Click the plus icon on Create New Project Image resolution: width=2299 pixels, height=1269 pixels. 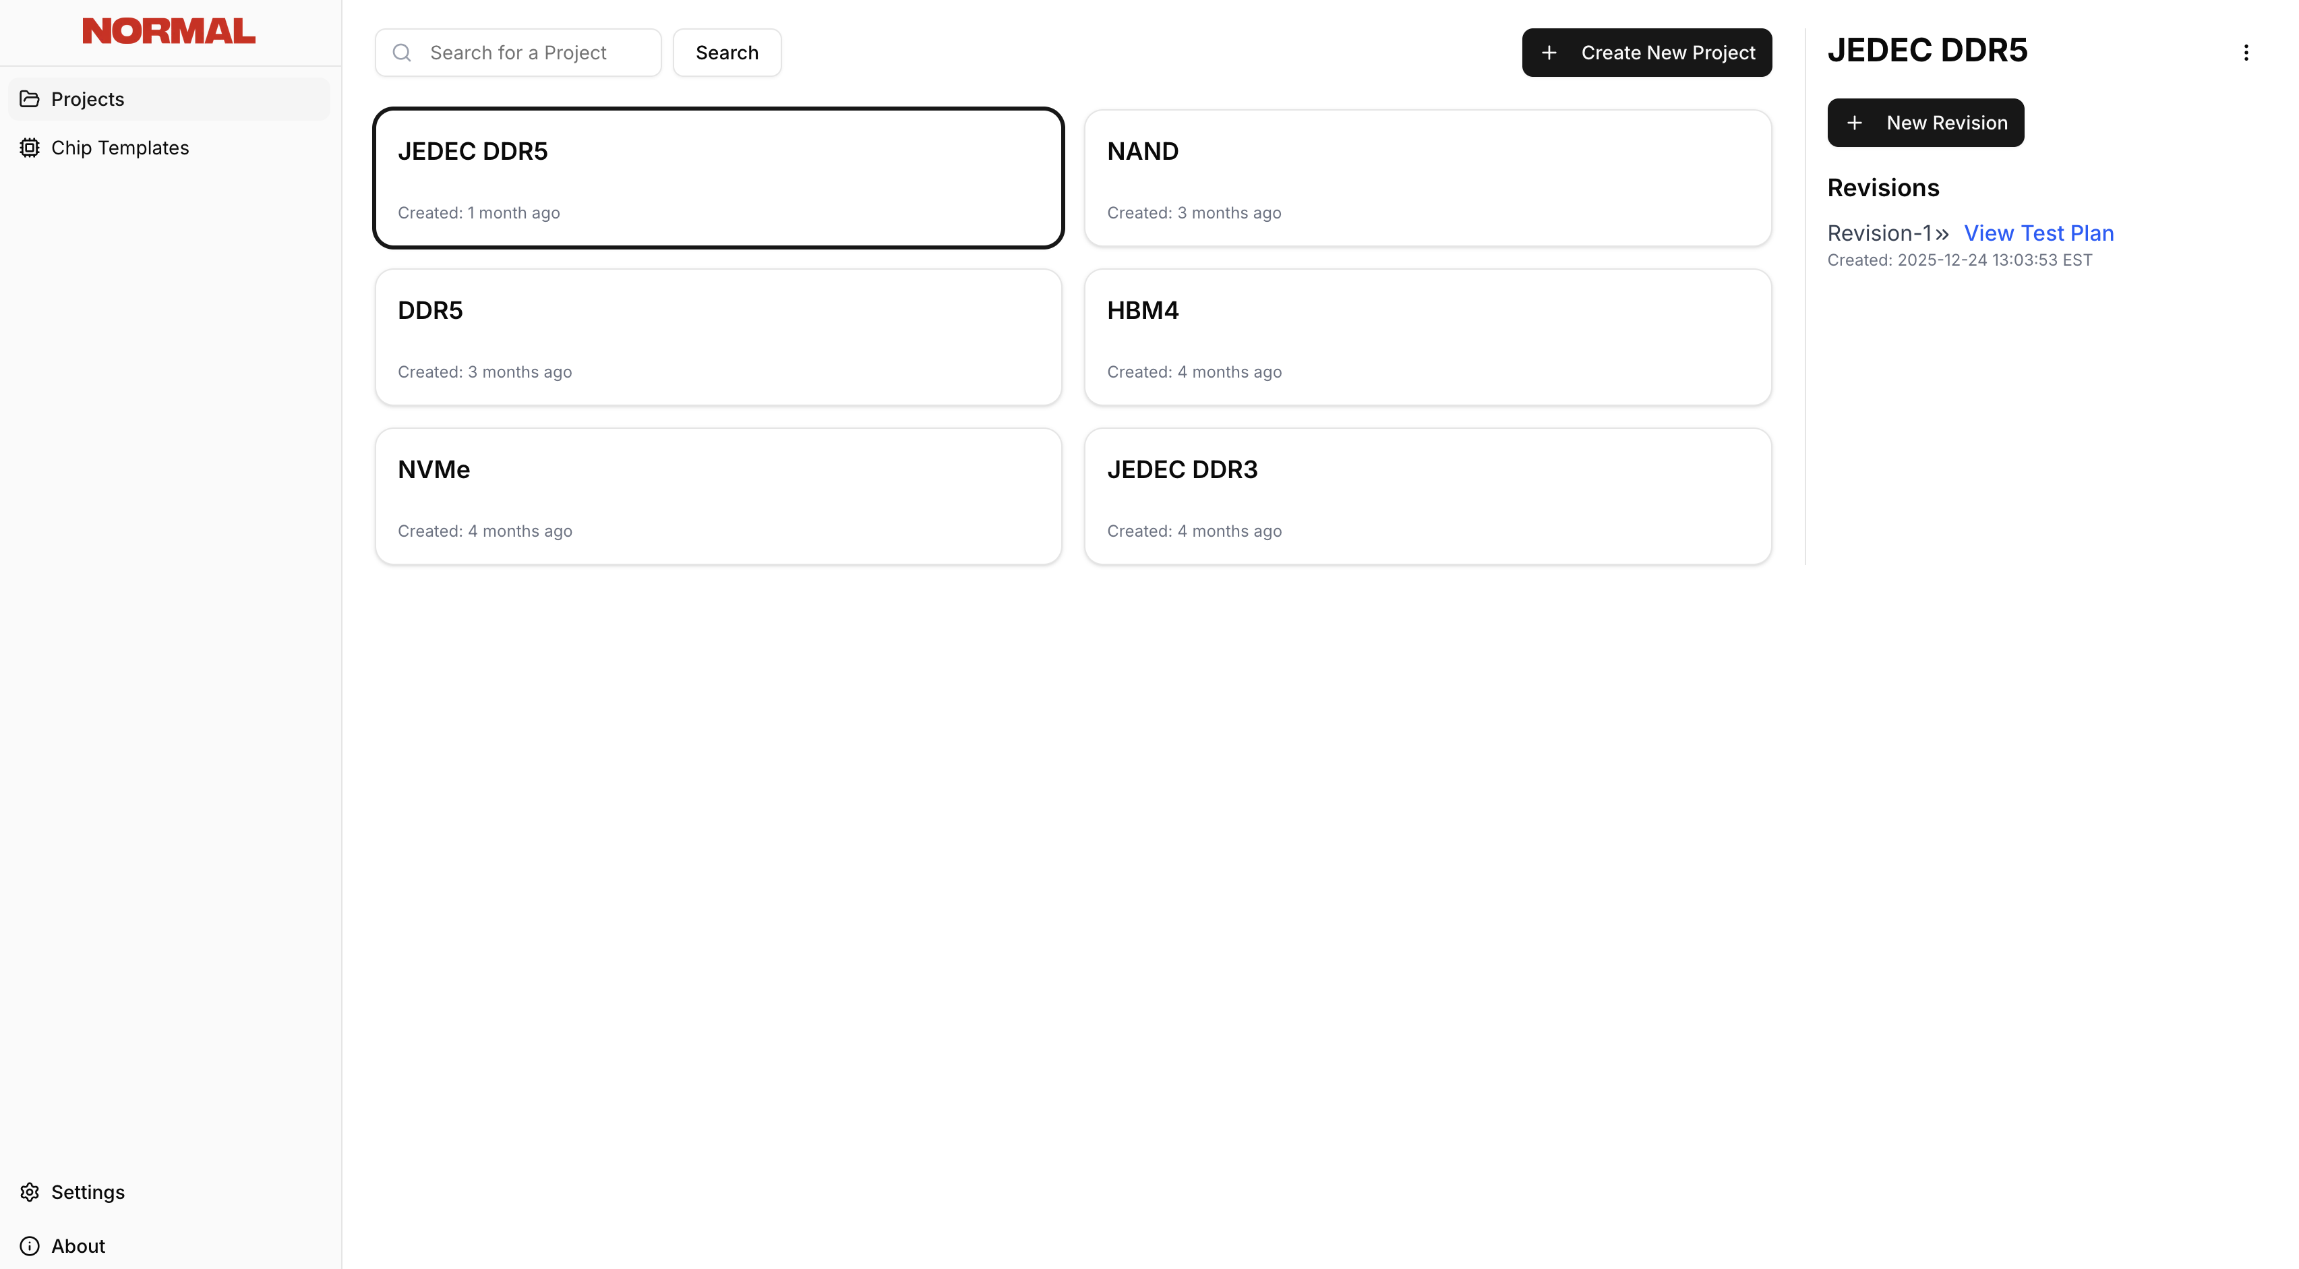pos(1549,52)
